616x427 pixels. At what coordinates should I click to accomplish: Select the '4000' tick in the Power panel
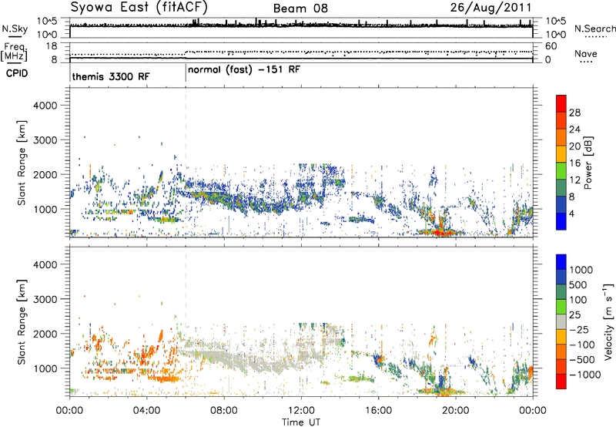tap(45, 106)
